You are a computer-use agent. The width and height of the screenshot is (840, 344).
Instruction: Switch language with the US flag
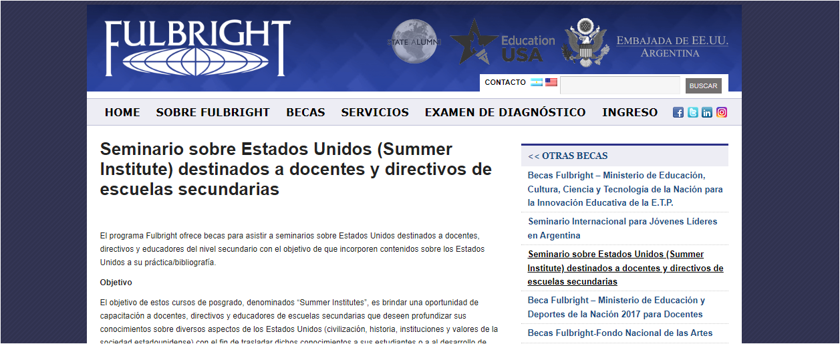click(x=551, y=83)
